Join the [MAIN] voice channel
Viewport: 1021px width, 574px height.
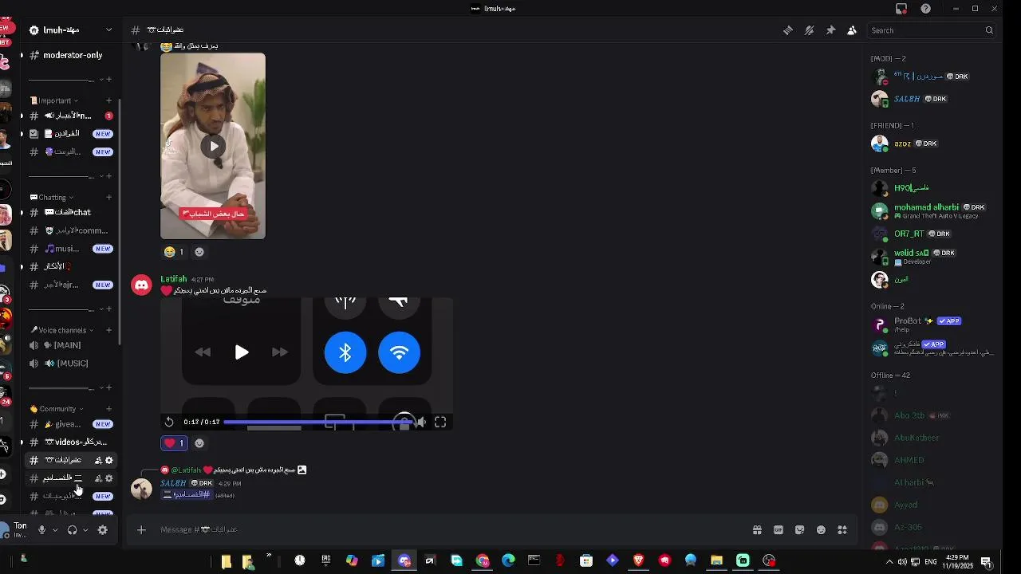pyautogui.click(x=69, y=345)
